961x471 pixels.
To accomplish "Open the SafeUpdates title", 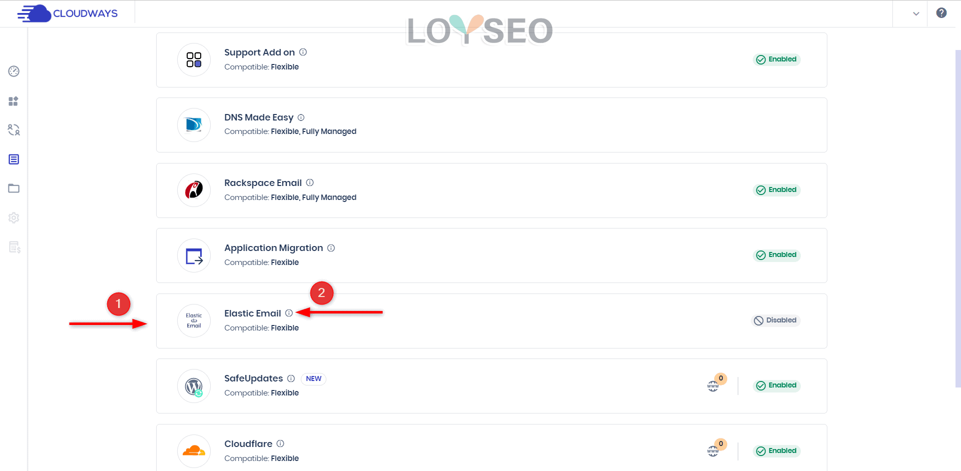I will click(x=254, y=378).
